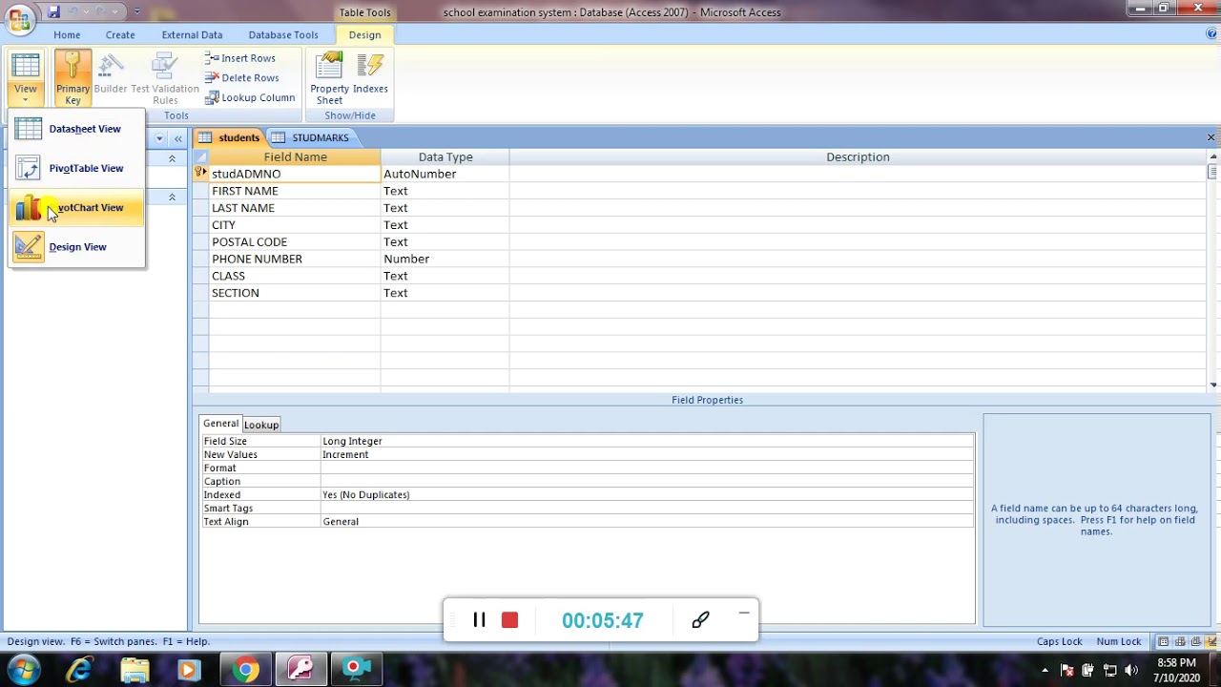Click the Delete Rows button
This screenshot has height=687, width=1221.
pyautogui.click(x=242, y=78)
